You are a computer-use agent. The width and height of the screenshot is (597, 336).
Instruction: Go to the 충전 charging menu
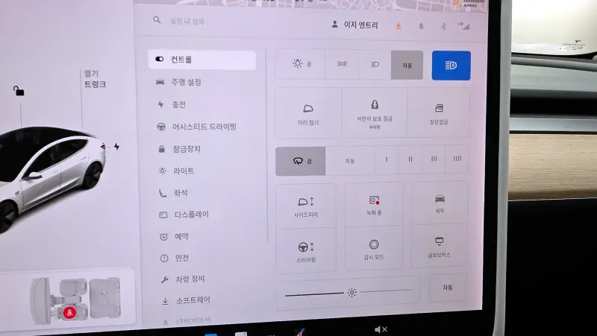[172, 104]
